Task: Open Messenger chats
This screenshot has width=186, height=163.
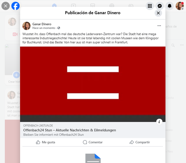Action: [160, 6]
